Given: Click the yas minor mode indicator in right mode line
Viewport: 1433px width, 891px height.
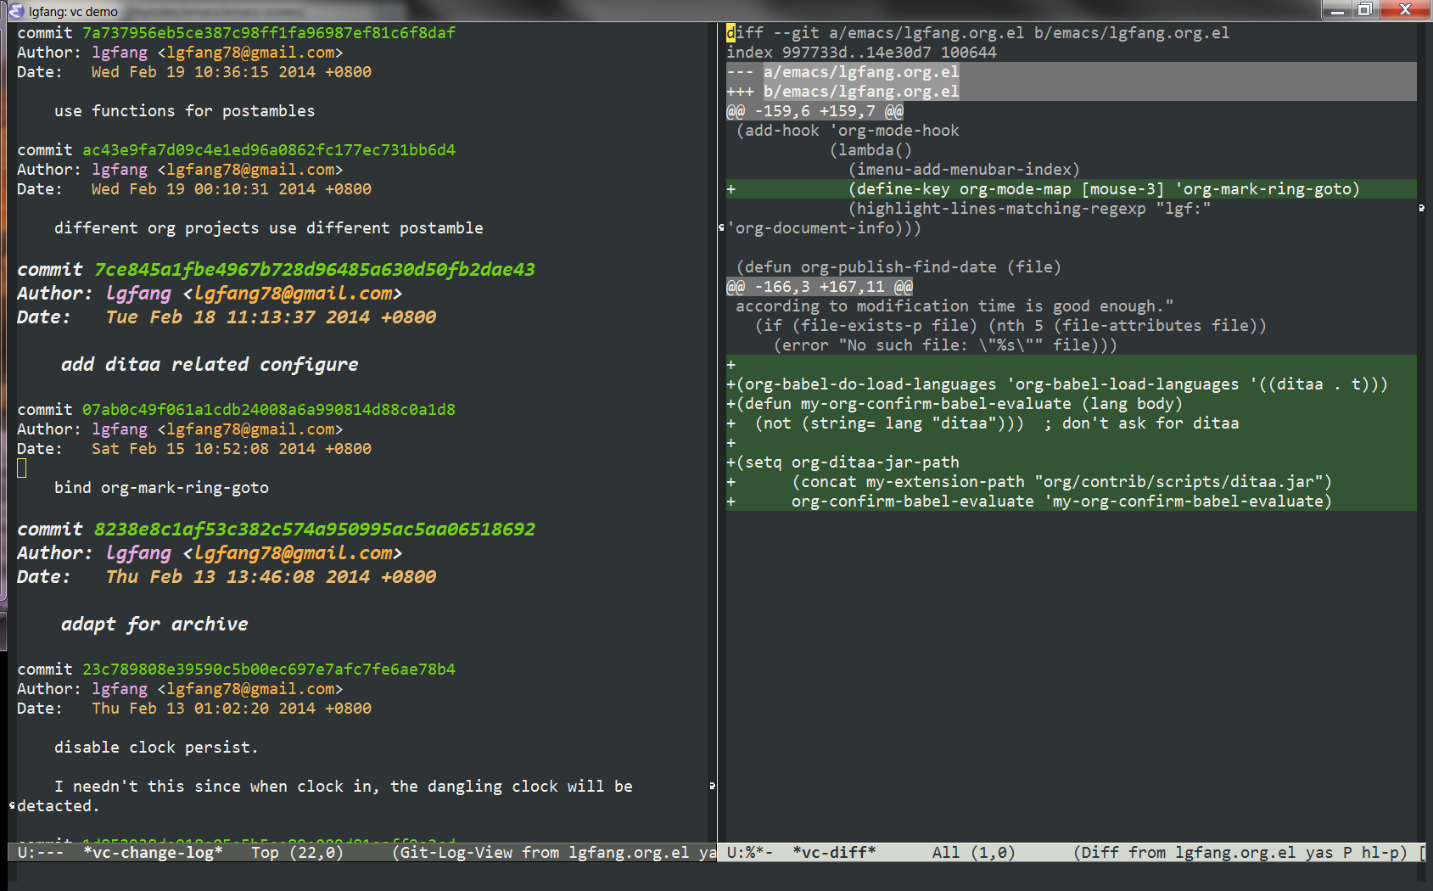Looking at the screenshot, I should (1318, 853).
